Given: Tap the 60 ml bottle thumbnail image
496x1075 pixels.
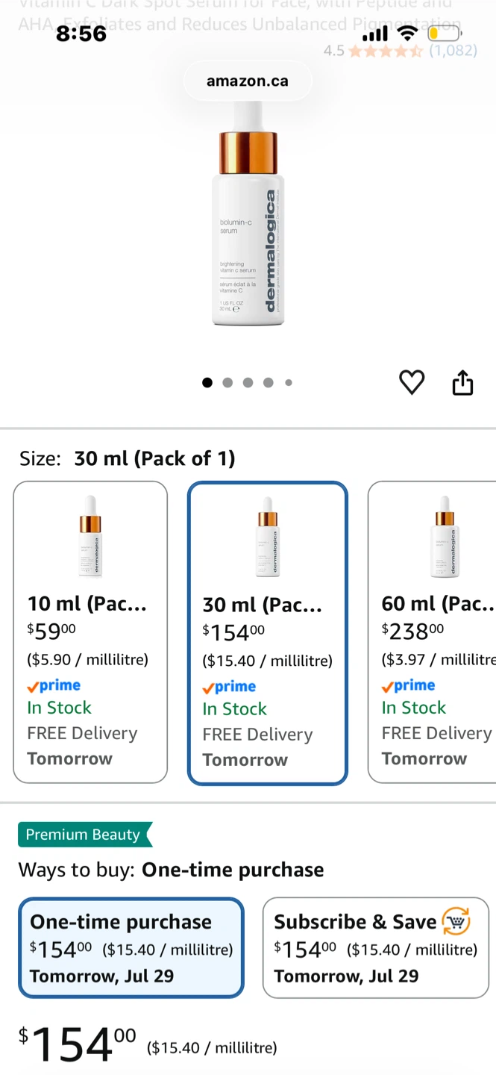Looking at the screenshot, I should 445,536.
